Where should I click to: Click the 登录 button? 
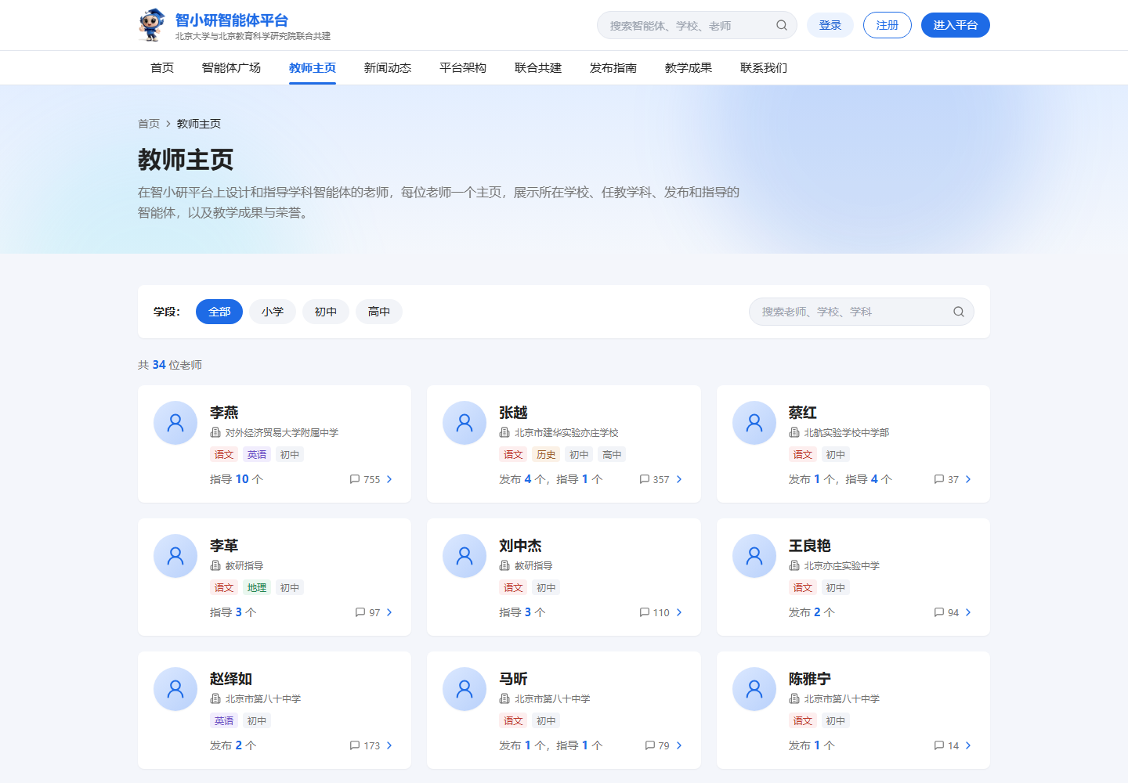tap(830, 25)
